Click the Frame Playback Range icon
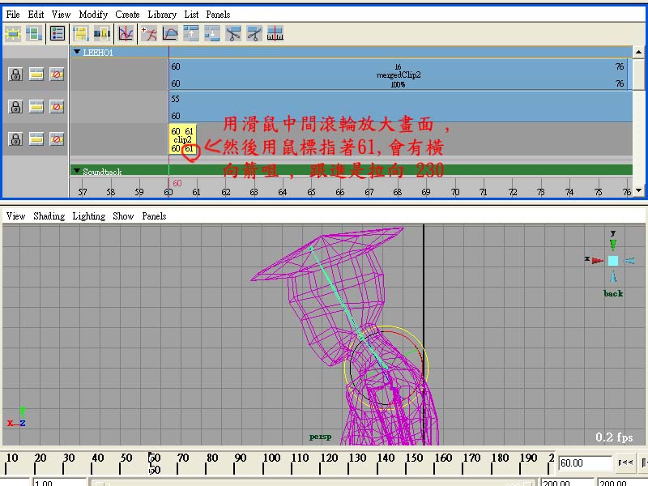 (34, 33)
